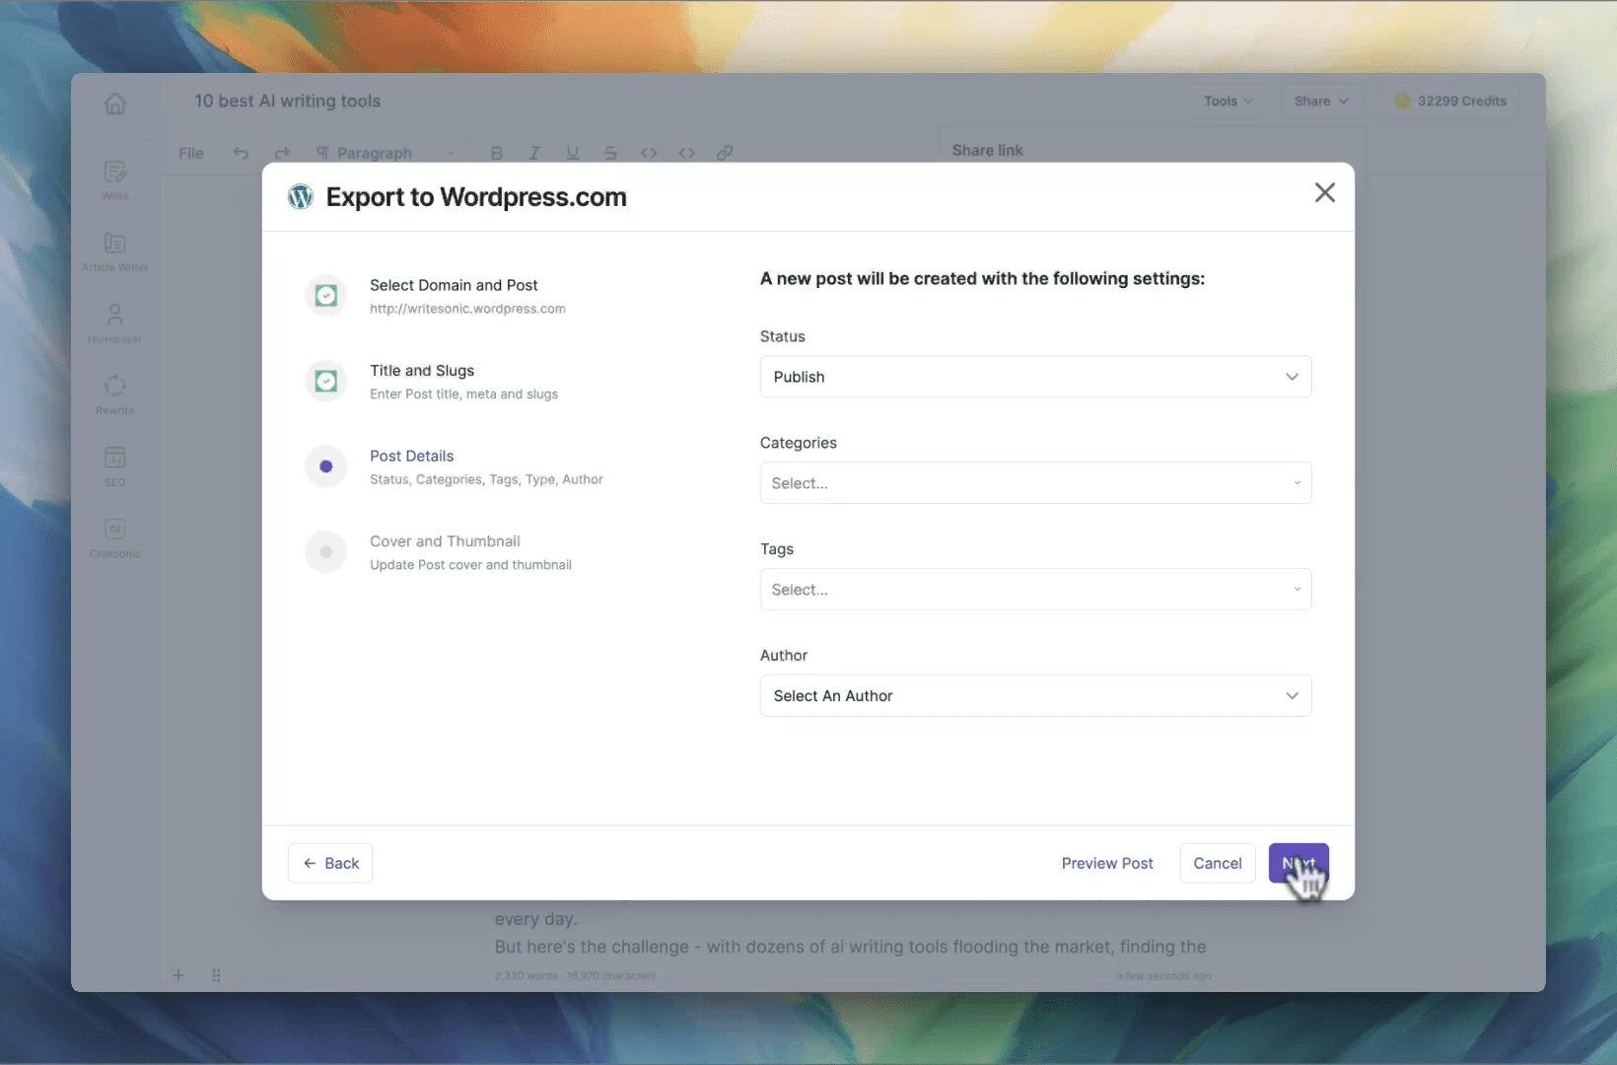Open the Status dropdown set to Publish
The image size is (1617, 1065).
pos(1035,377)
